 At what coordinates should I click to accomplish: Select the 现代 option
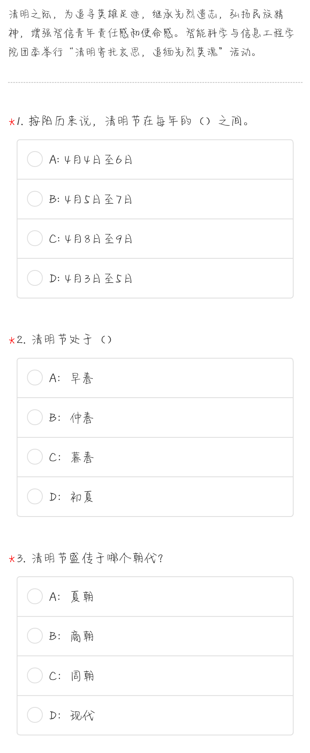coord(35,715)
